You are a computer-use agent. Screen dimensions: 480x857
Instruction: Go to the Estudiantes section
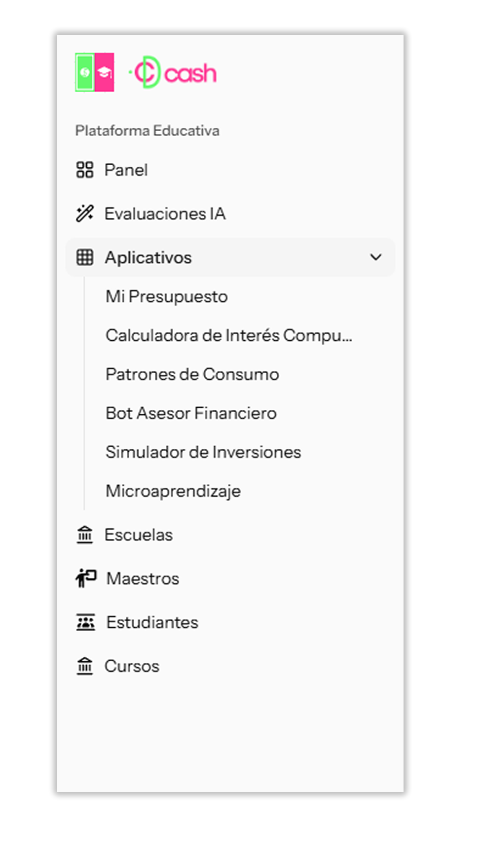(151, 622)
